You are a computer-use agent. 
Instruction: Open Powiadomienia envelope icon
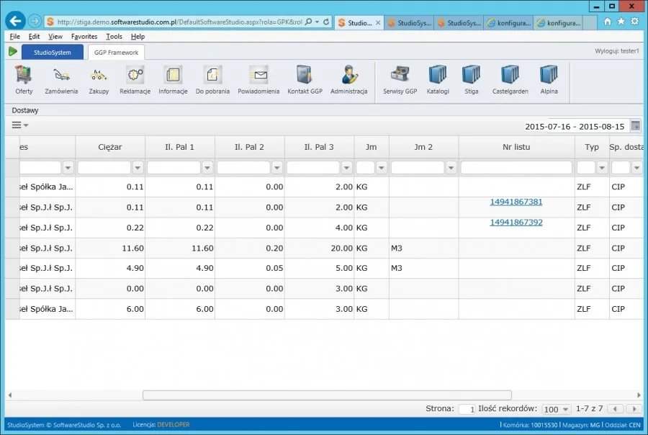(258, 75)
